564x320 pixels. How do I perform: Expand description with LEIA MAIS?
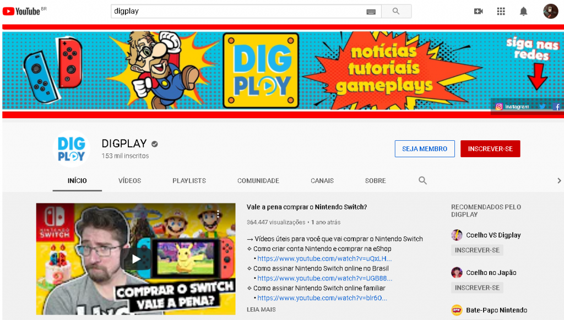(261, 310)
